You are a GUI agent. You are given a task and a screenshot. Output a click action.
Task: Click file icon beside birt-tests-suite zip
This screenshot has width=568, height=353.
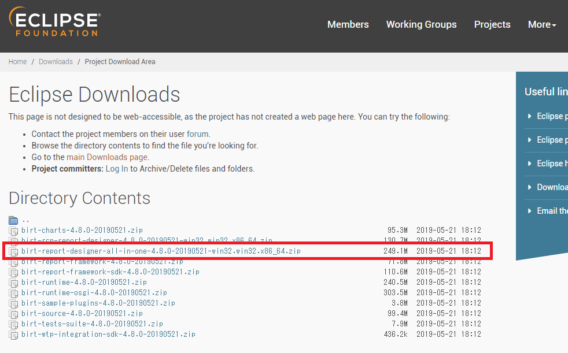coord(13,325)
